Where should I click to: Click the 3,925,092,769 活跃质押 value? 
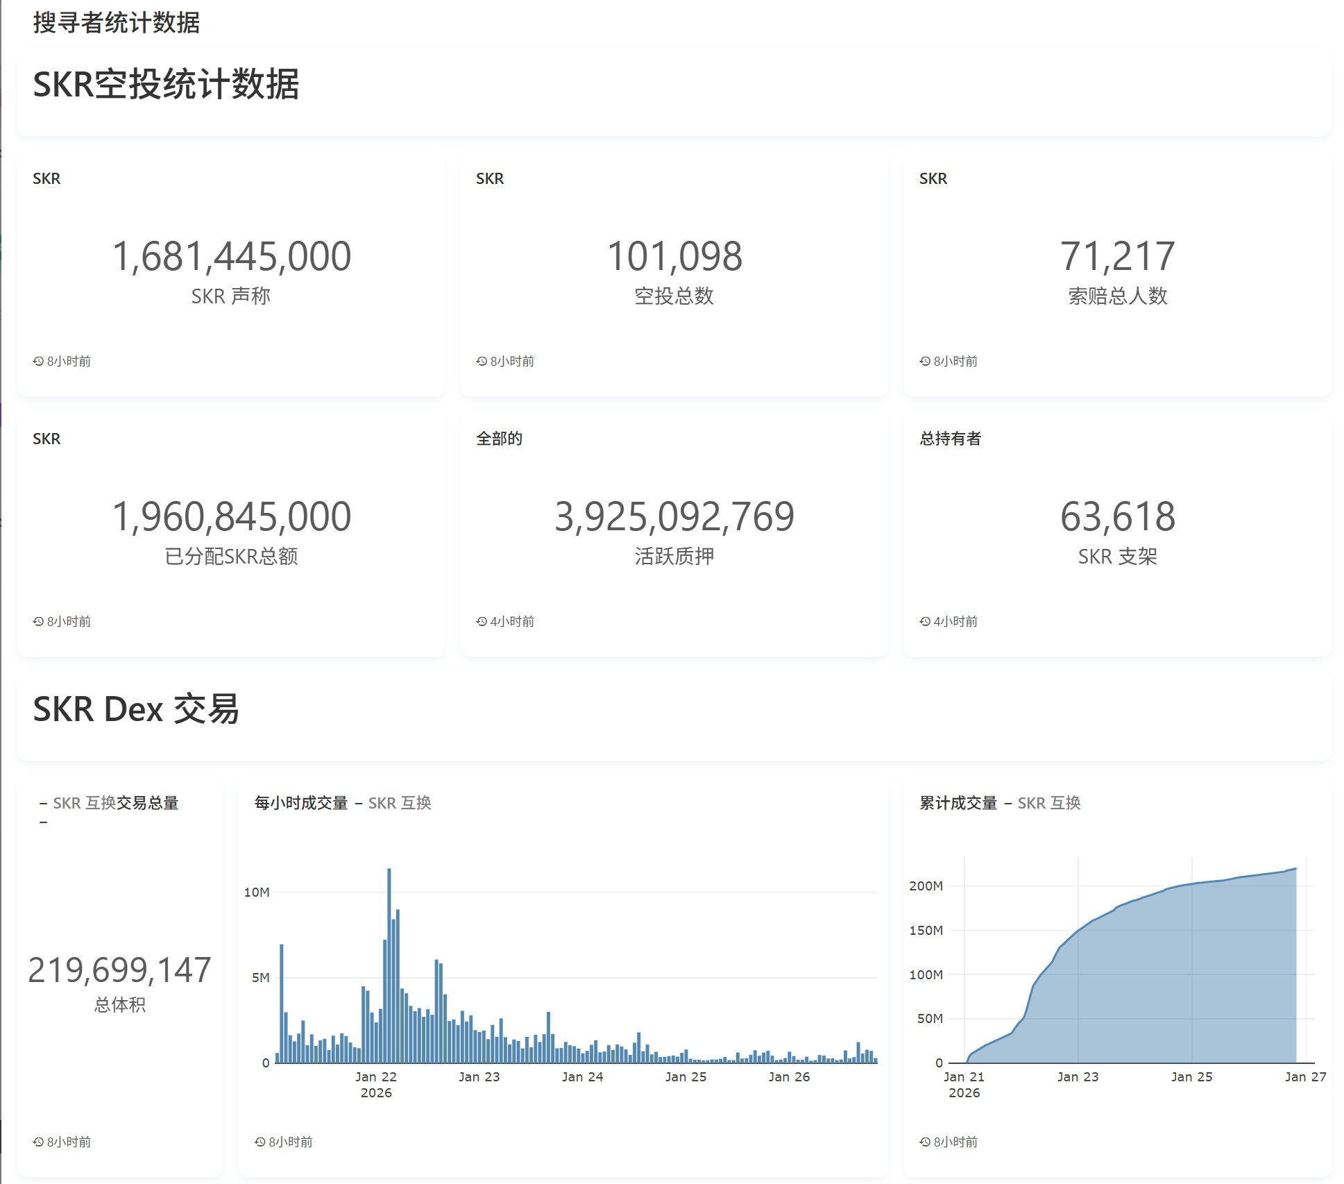tap(674, 516)
